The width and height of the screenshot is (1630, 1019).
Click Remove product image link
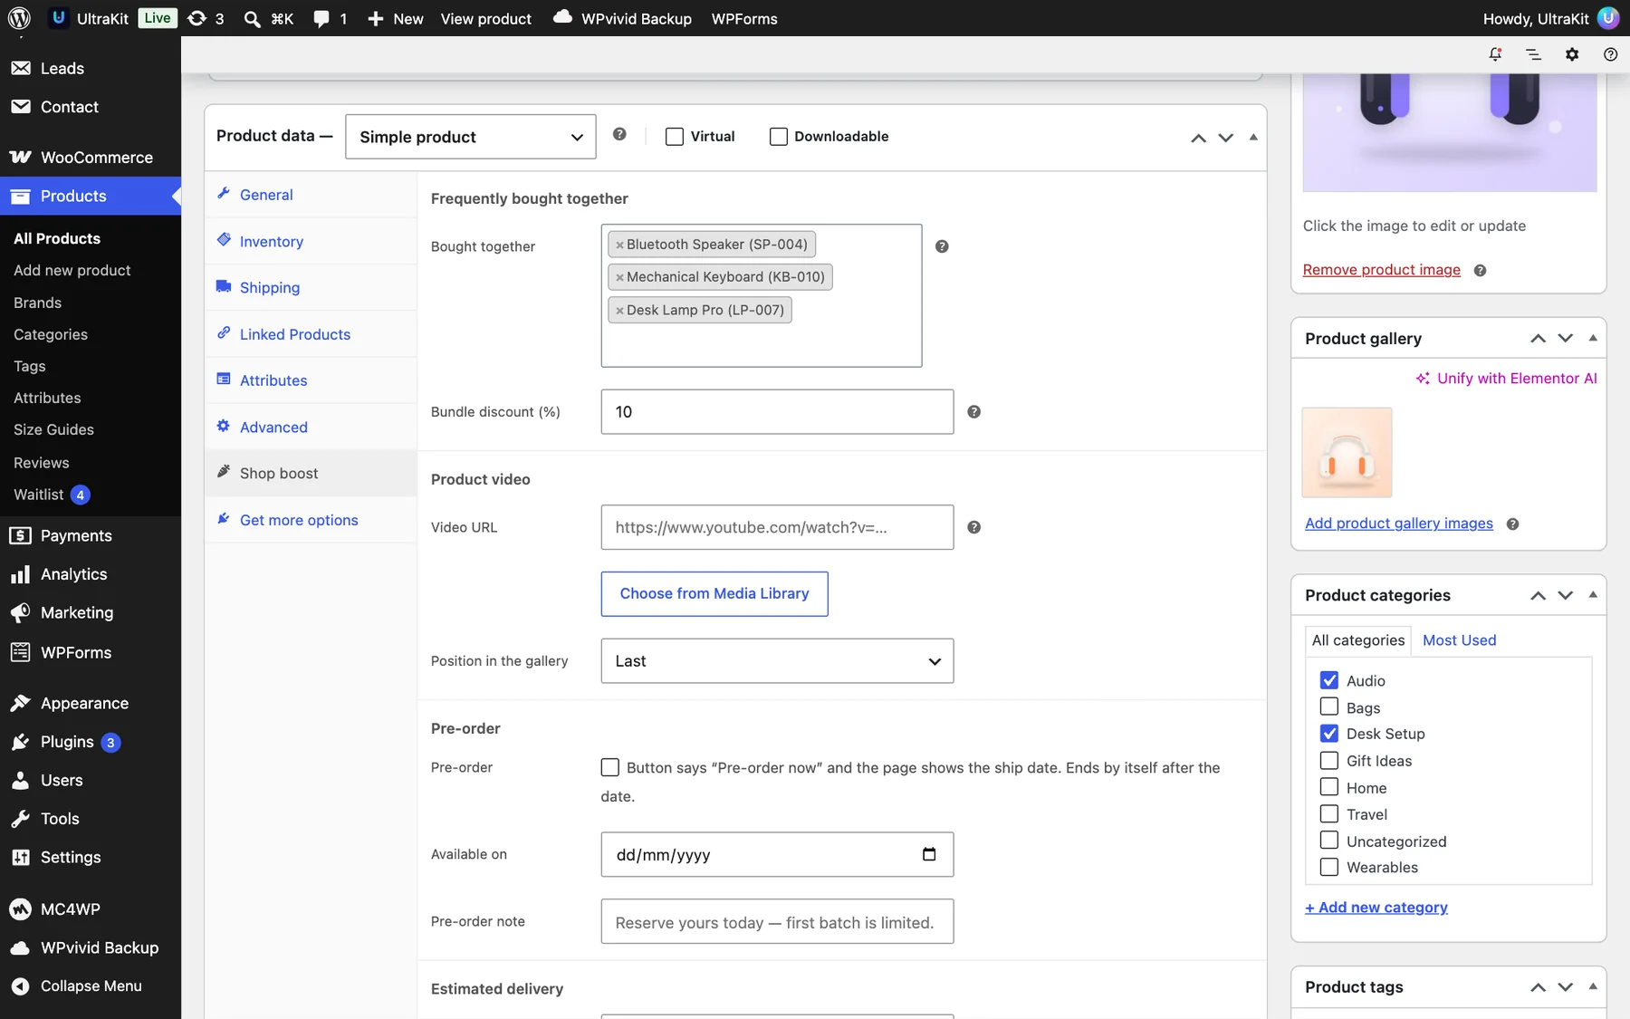tap(1382, 270)
